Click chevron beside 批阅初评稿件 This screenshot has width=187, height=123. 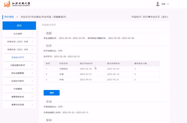pos(32,81)
